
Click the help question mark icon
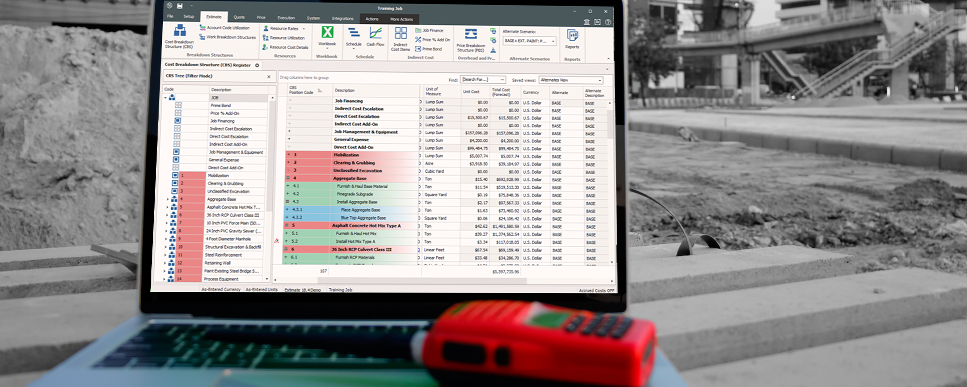coord(608,22)
